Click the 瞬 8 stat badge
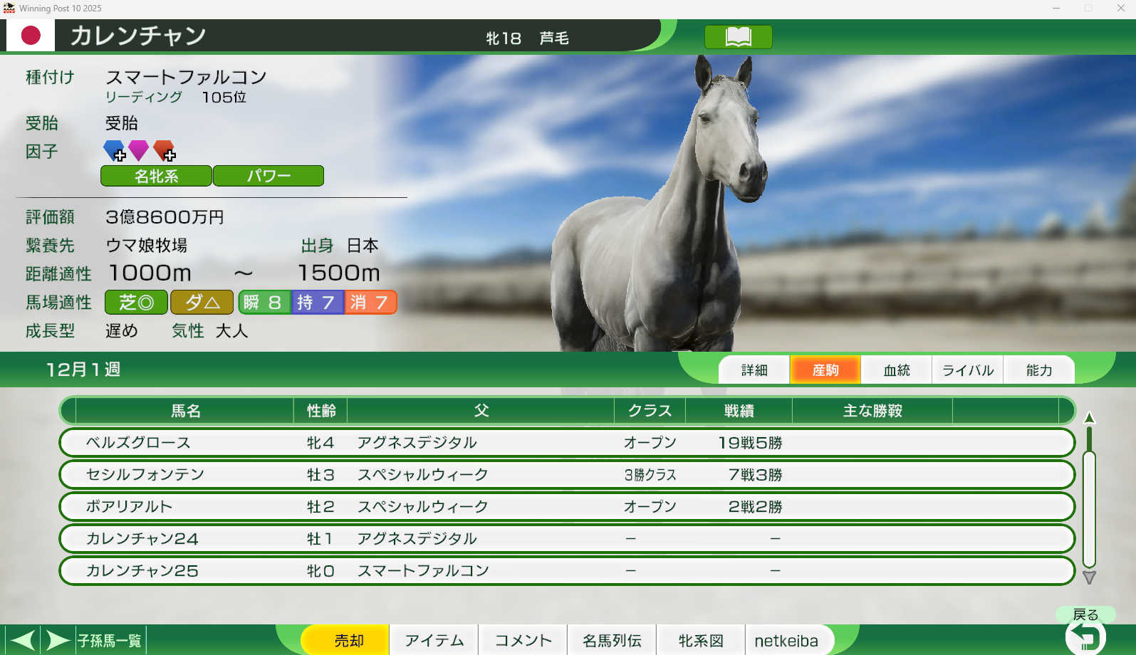The width and height of the screenshot is (1136, 655). coord(264,303)
